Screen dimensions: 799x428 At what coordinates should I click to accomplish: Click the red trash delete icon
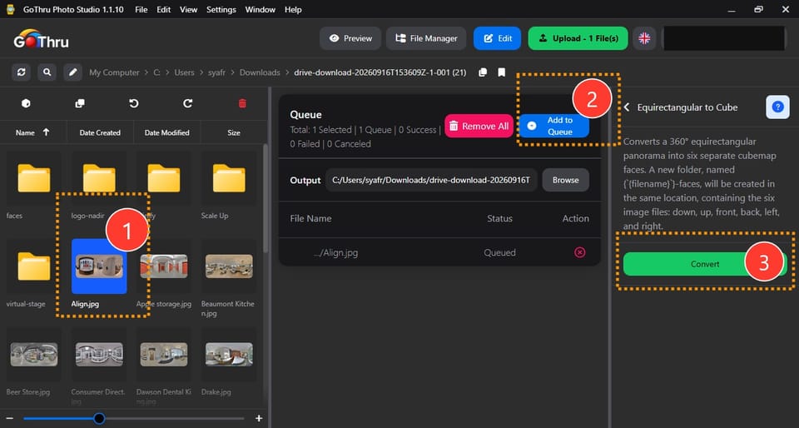242,103
